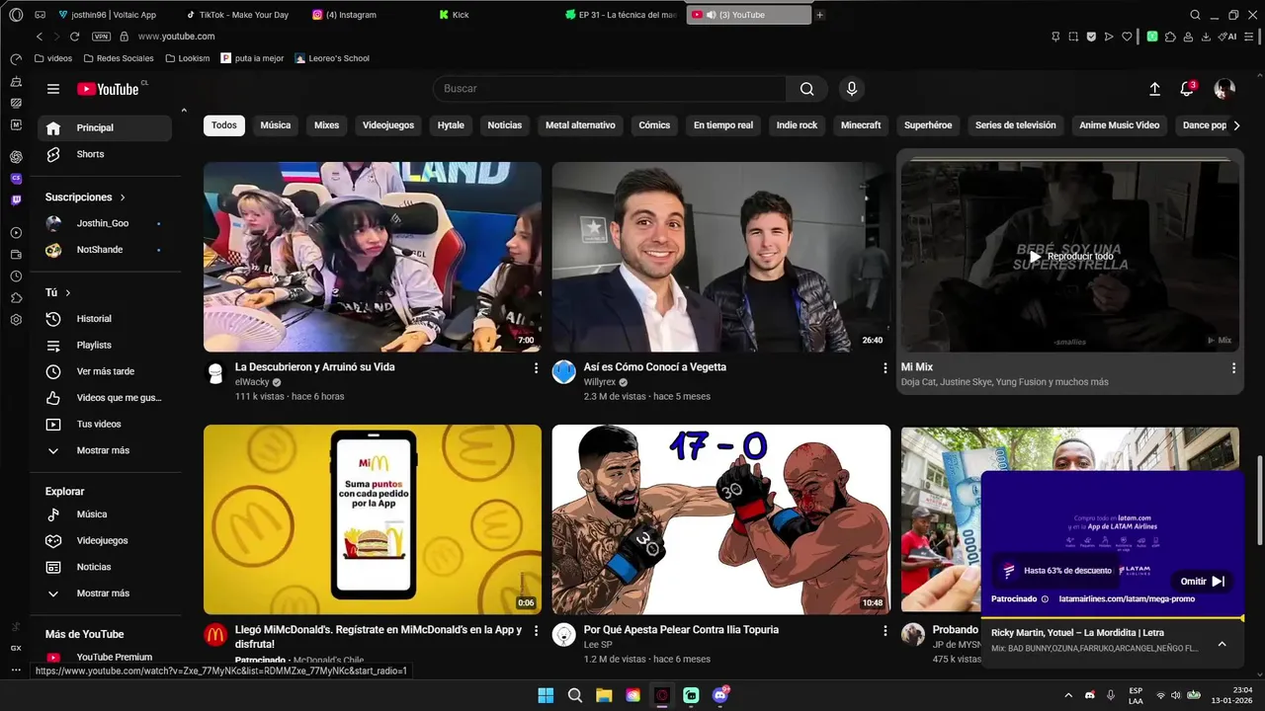Open Noticias under Explorar

click(105, 567)
